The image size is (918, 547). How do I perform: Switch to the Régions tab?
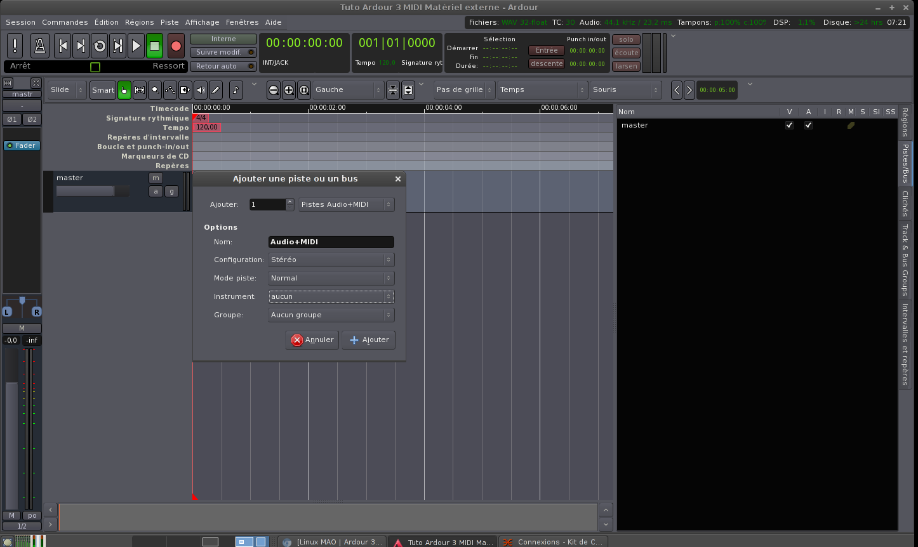pyautogui.click(x=905, y=122)
